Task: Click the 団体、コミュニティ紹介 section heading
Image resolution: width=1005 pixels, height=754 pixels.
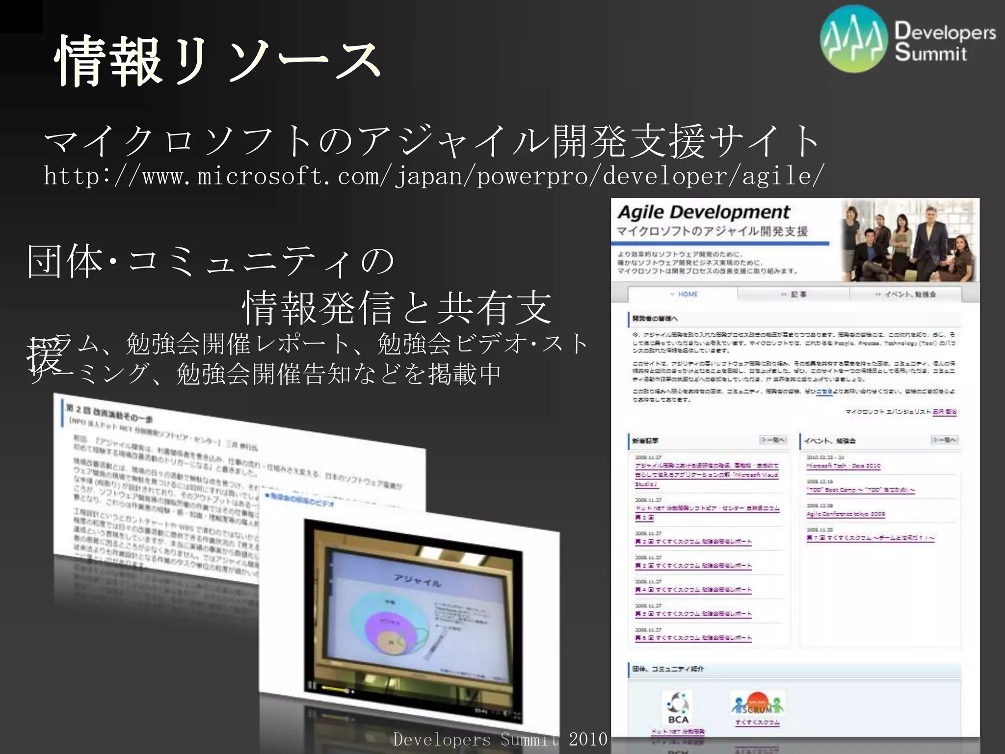Action: [x=668, y=669]
